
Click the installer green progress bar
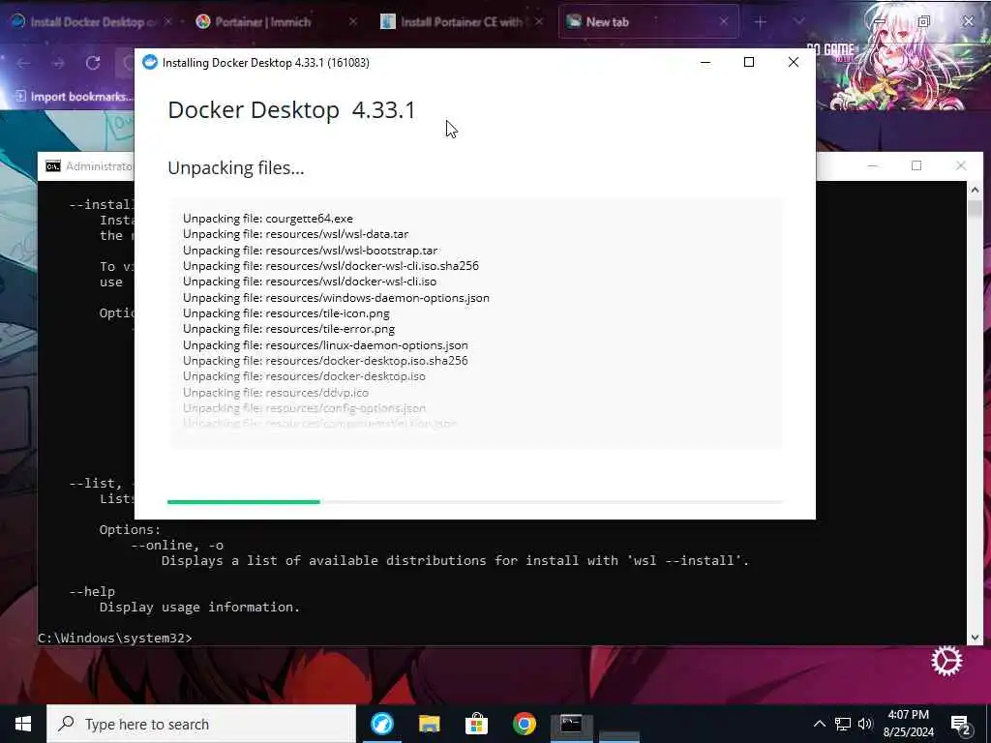[243, 502]
